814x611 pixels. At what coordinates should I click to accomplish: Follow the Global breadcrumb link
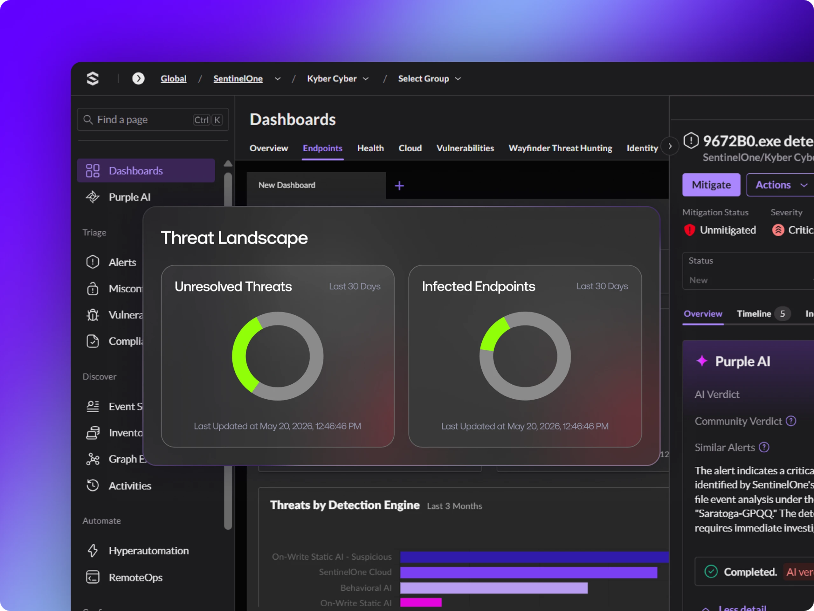pyautogui.click(x=173, y=79)
